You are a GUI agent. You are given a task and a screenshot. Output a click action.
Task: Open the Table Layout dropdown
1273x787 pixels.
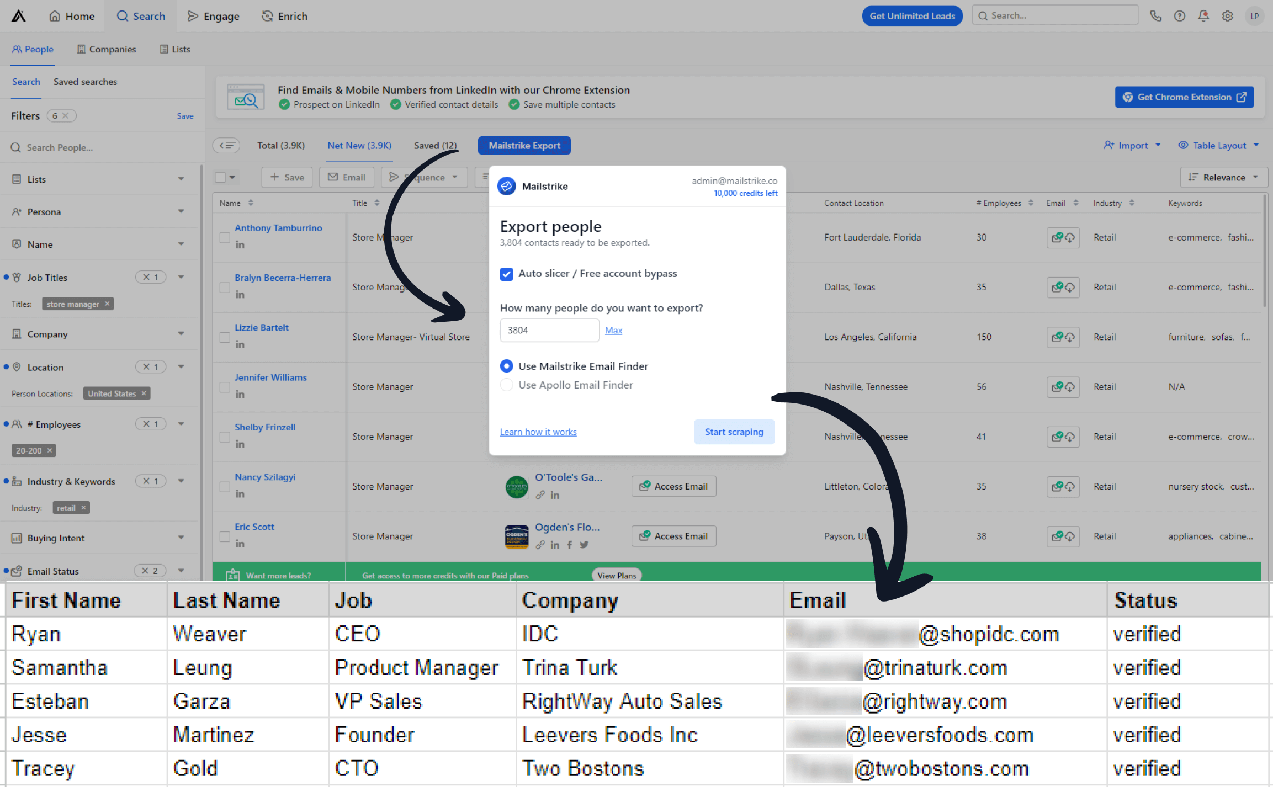[x=1219, y=146]
